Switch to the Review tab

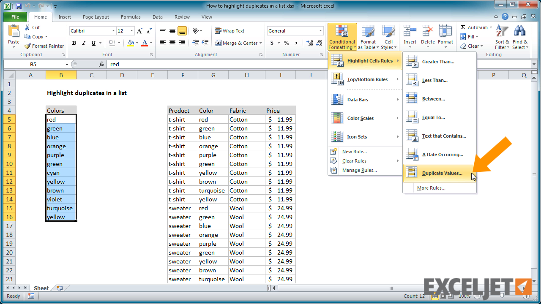(x=182, y=17)
